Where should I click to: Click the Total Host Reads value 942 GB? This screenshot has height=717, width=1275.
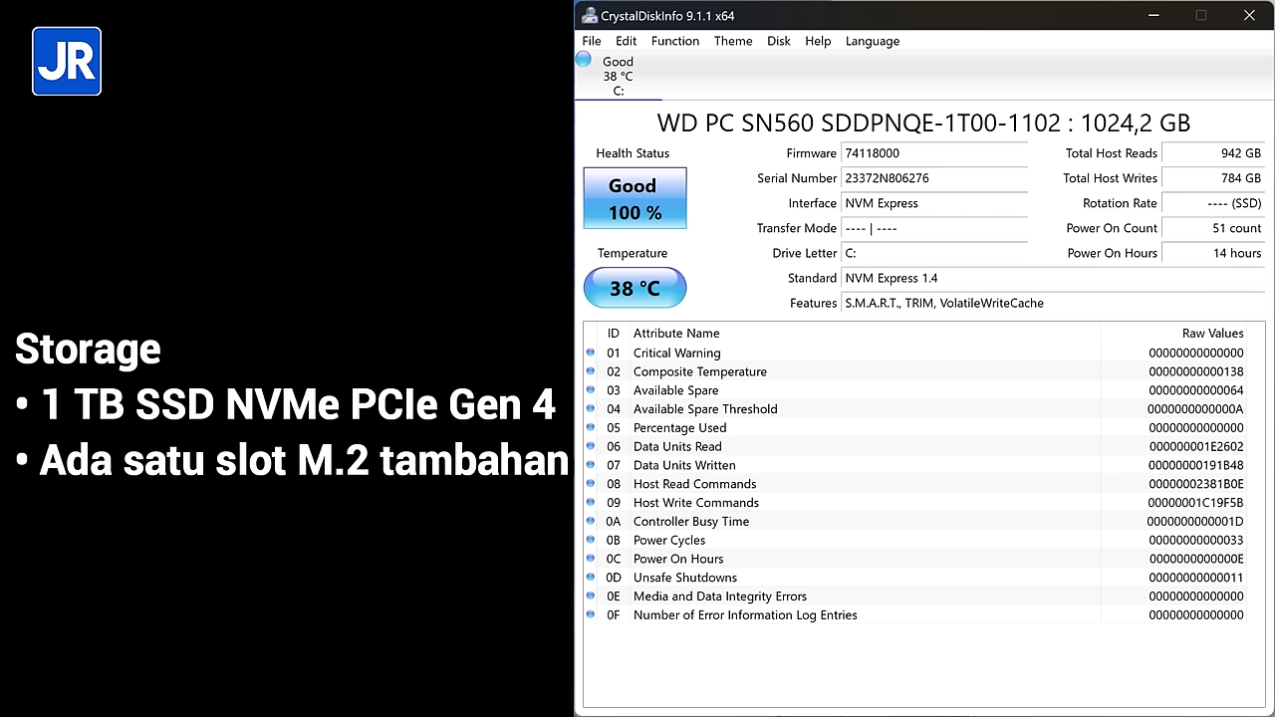pos(1213,153)
